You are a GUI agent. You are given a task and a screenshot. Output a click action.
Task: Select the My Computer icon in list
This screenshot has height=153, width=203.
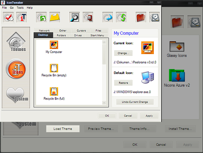pyautogui.click(x=54, y=47)
